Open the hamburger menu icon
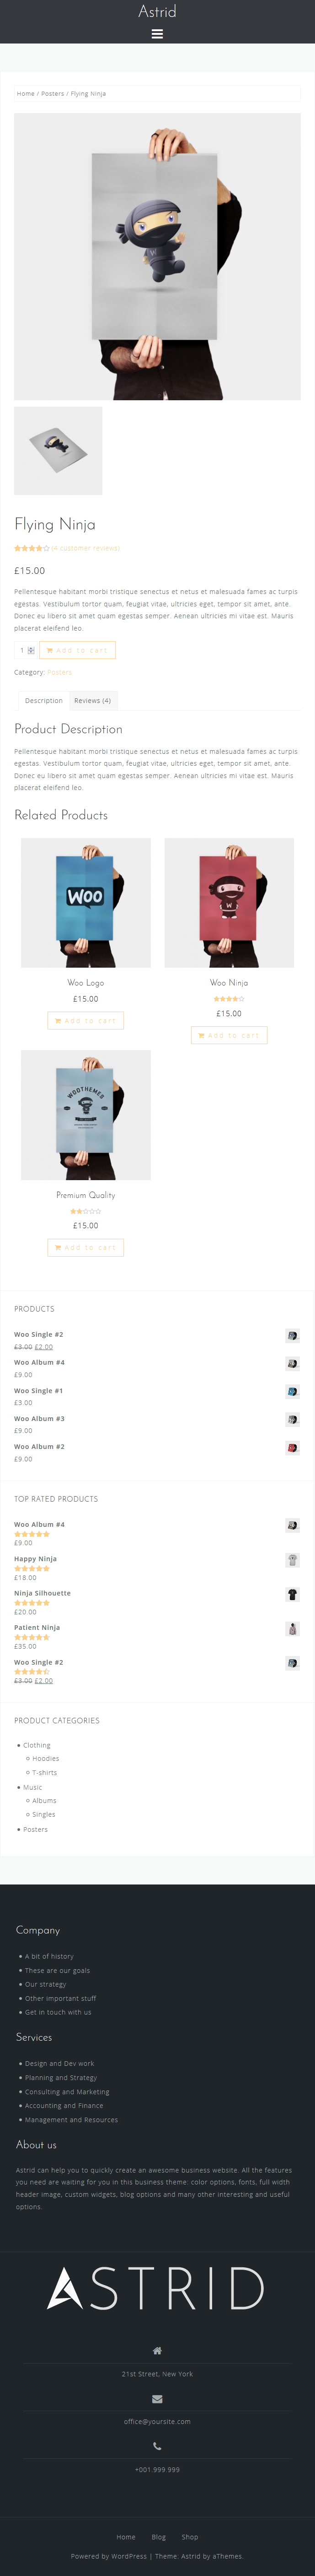315x2576 pixels. [x=157, y=34]
